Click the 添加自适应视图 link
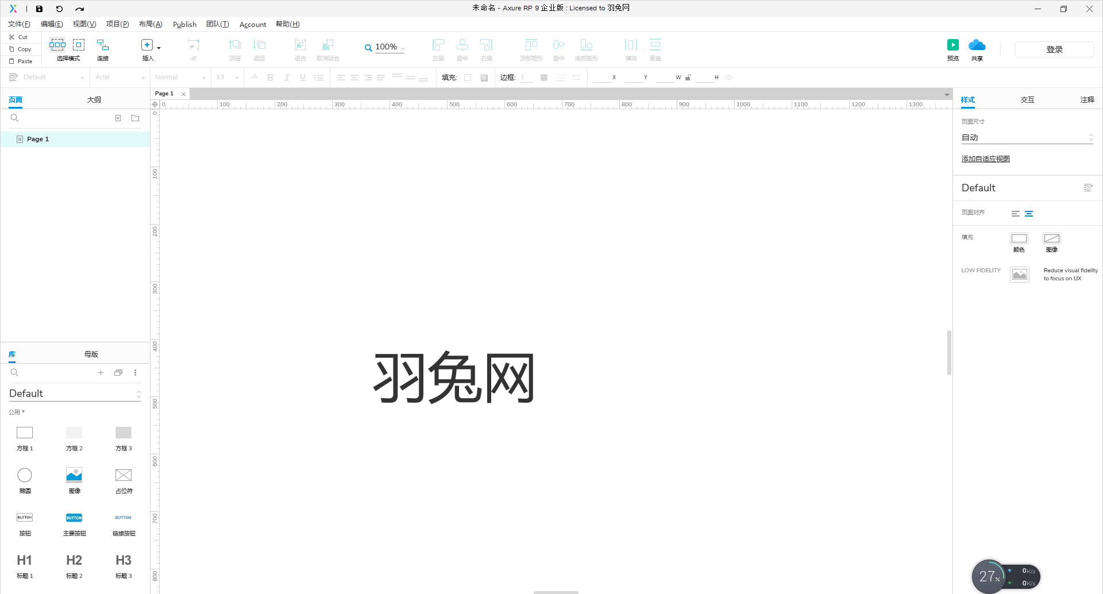Viewport: 1103px width, 594px height. coord(986,159)
